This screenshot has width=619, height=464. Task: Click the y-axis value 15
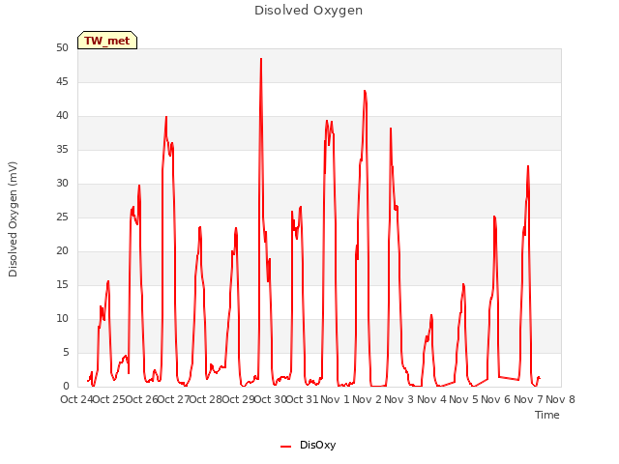click(x=62, y=284)
